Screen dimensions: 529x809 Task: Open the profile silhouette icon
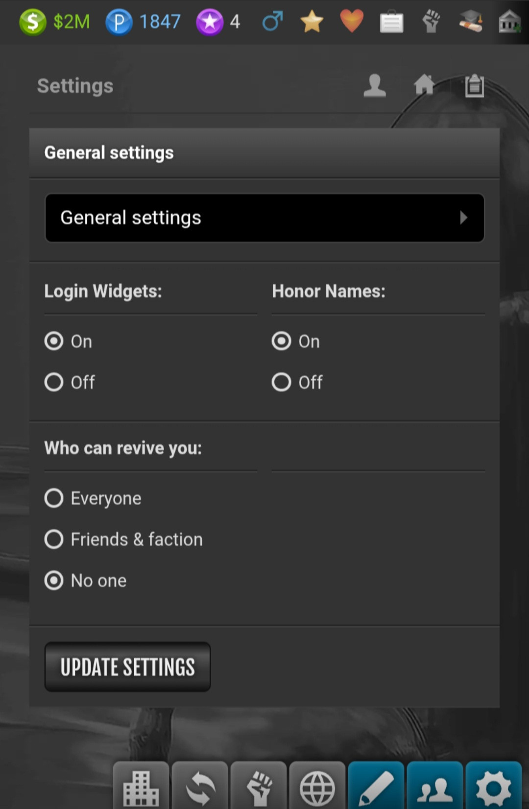375,85
